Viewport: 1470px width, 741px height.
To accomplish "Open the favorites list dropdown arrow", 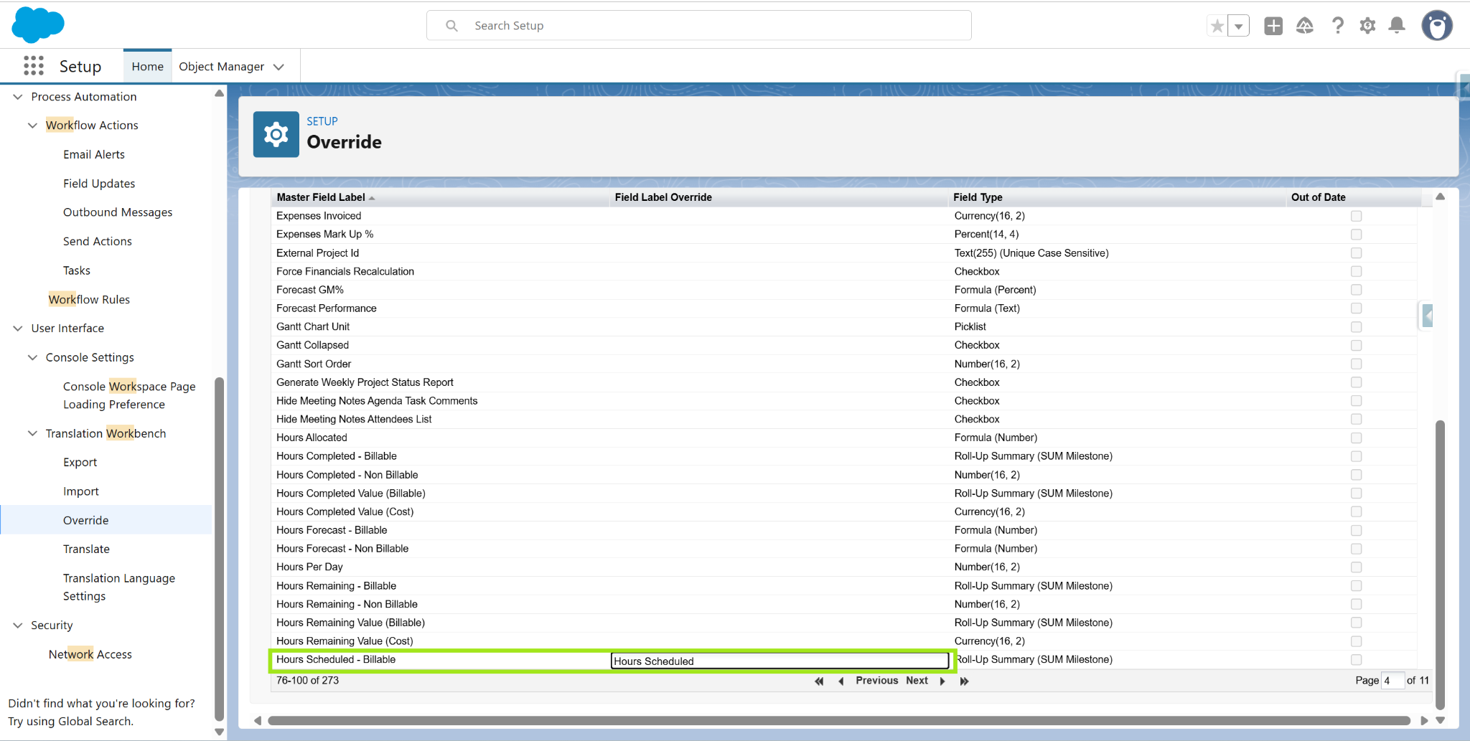I will 1239,27.
